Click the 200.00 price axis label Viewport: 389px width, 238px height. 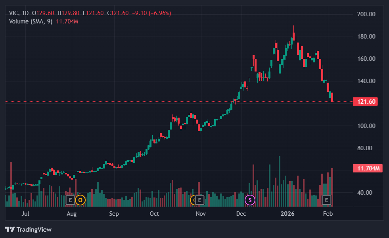click(x=366, y=14)
